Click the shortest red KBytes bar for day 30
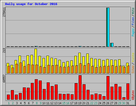Viewport: 136px width, 106px height. pos(124,99)
